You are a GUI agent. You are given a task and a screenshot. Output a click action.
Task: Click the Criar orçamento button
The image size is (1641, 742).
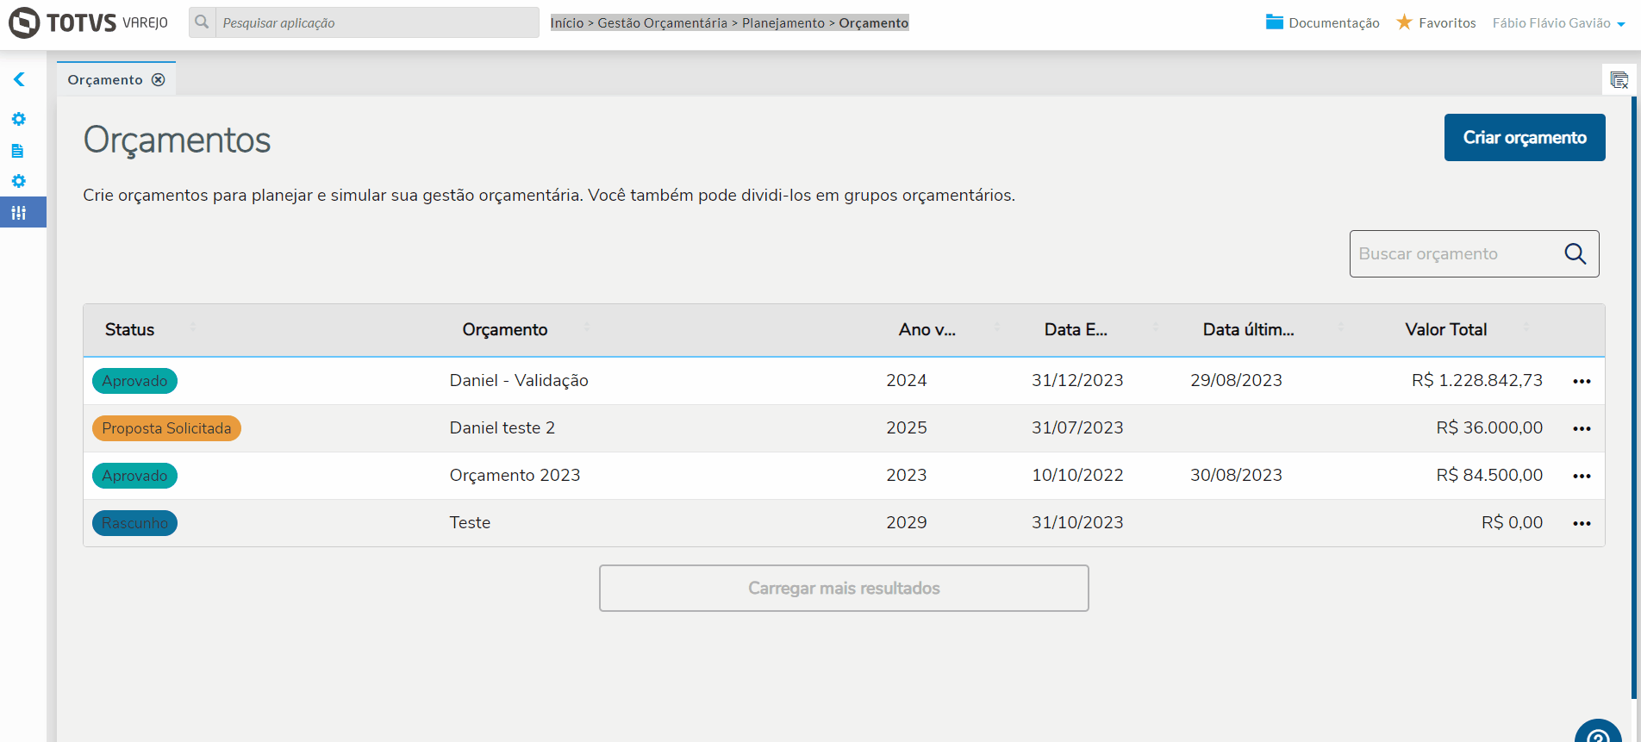(x=1524, y=137)
